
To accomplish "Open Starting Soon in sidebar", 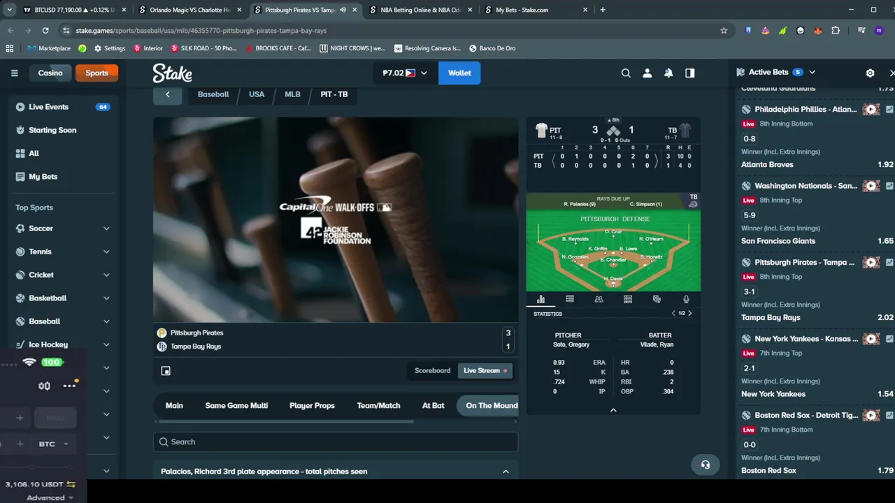I will pyautogui.click(x=63, y=130).
